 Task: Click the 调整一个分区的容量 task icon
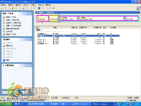pos(4,26)
